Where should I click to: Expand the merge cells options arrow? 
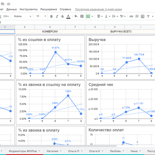(92, 16)
